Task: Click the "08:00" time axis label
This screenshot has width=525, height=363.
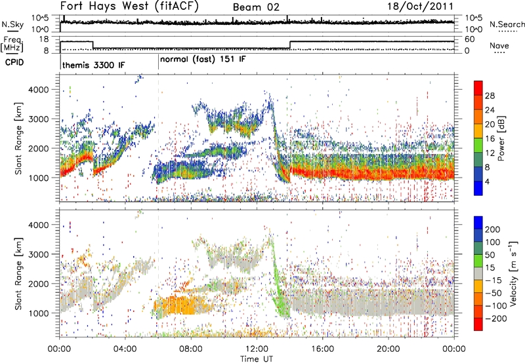Action: click(191, 349)
